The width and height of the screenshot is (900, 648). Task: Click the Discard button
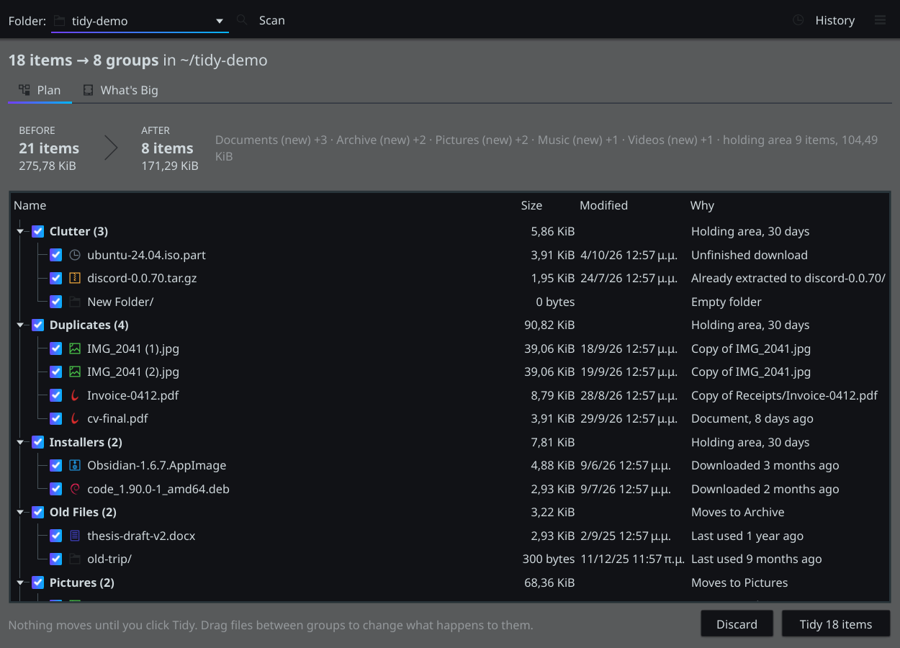[x=737, y=624]
